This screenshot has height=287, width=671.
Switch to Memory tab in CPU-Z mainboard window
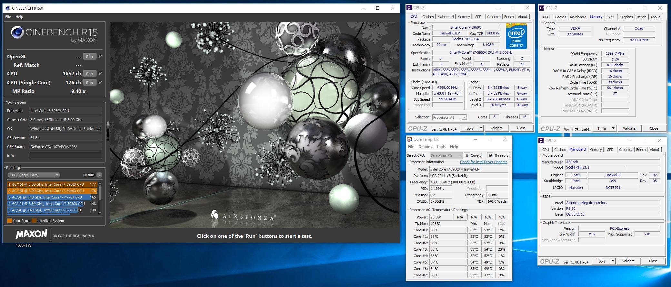click(x=595, y=150)
